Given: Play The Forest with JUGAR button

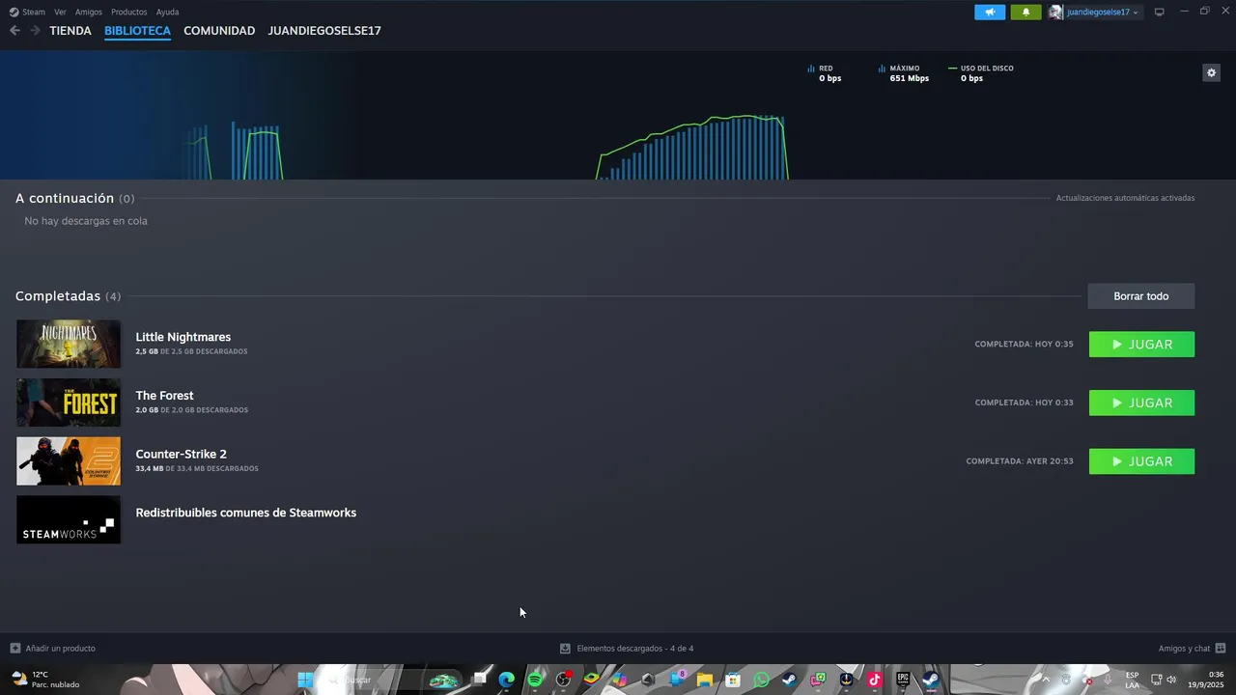Looking at the screenshot, I should (x=1141, y=403).
